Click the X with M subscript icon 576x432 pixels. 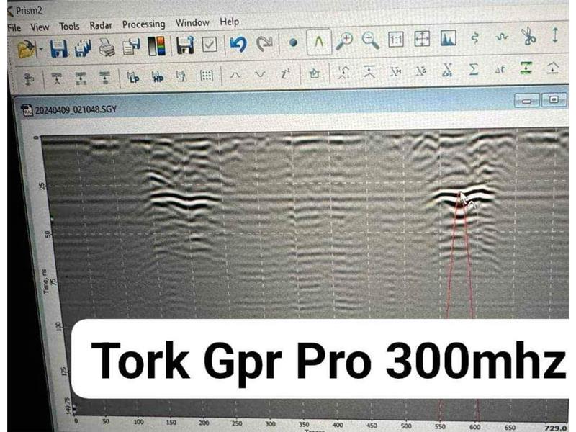395,71
